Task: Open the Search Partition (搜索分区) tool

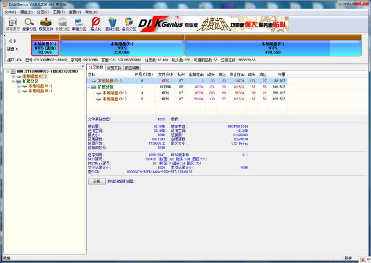Action: tap(29, 24)
